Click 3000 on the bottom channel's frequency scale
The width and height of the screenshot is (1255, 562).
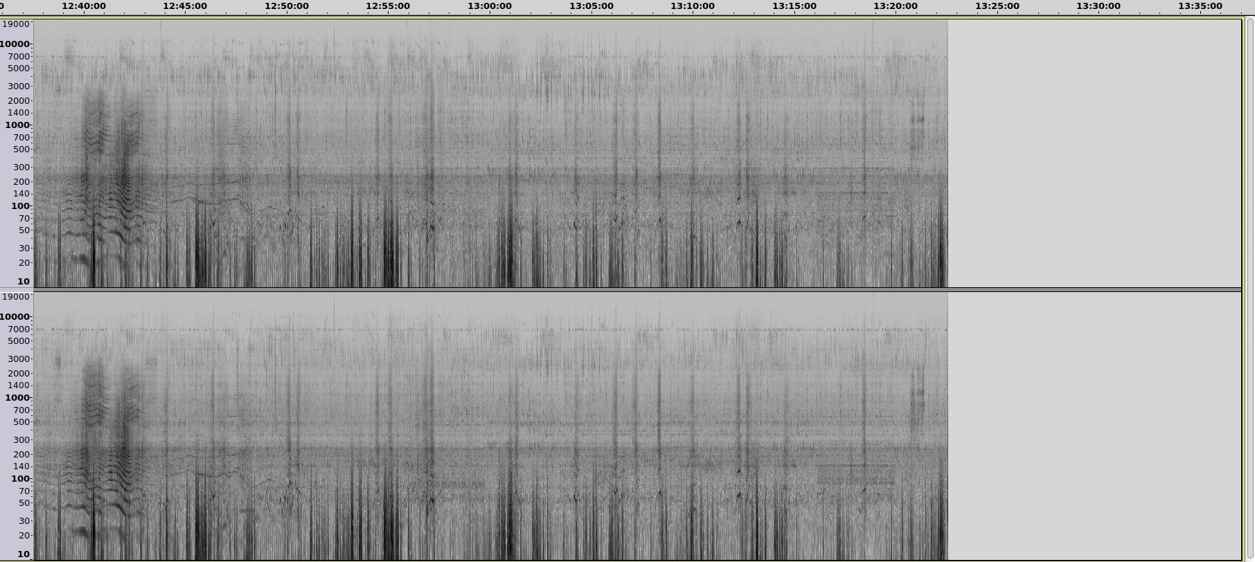tap(19, 359)
